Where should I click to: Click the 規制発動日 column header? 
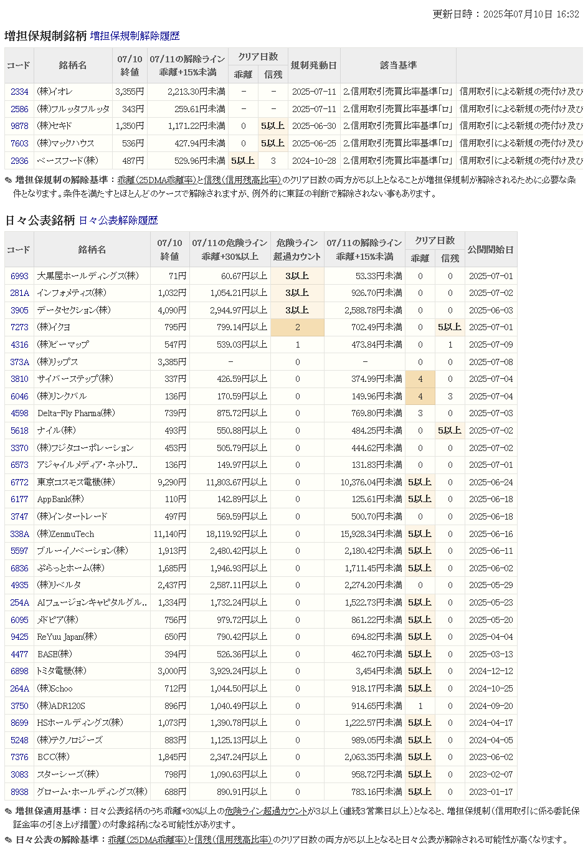pyautogui.click(x=314, y=65)
